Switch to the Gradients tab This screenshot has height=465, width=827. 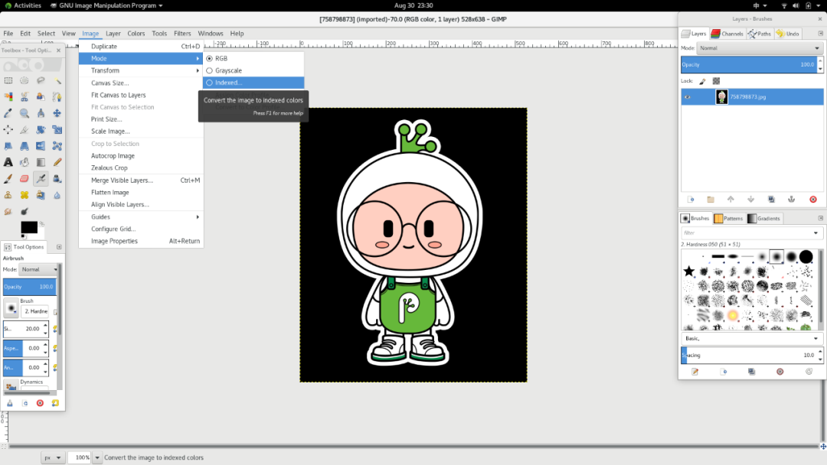[x=763, y=219]
